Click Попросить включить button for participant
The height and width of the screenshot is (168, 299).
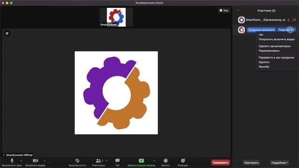(x=261, y=30)
